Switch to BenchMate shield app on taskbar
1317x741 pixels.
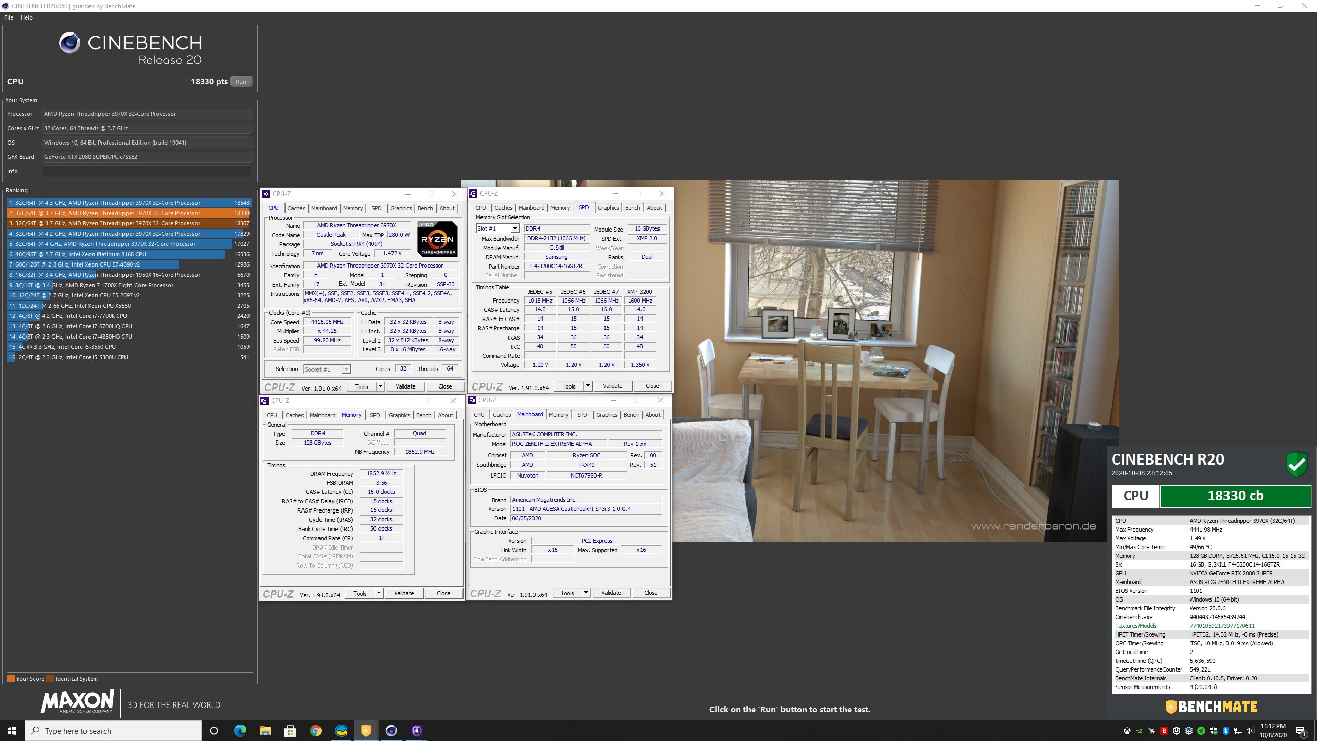[366, 731]
